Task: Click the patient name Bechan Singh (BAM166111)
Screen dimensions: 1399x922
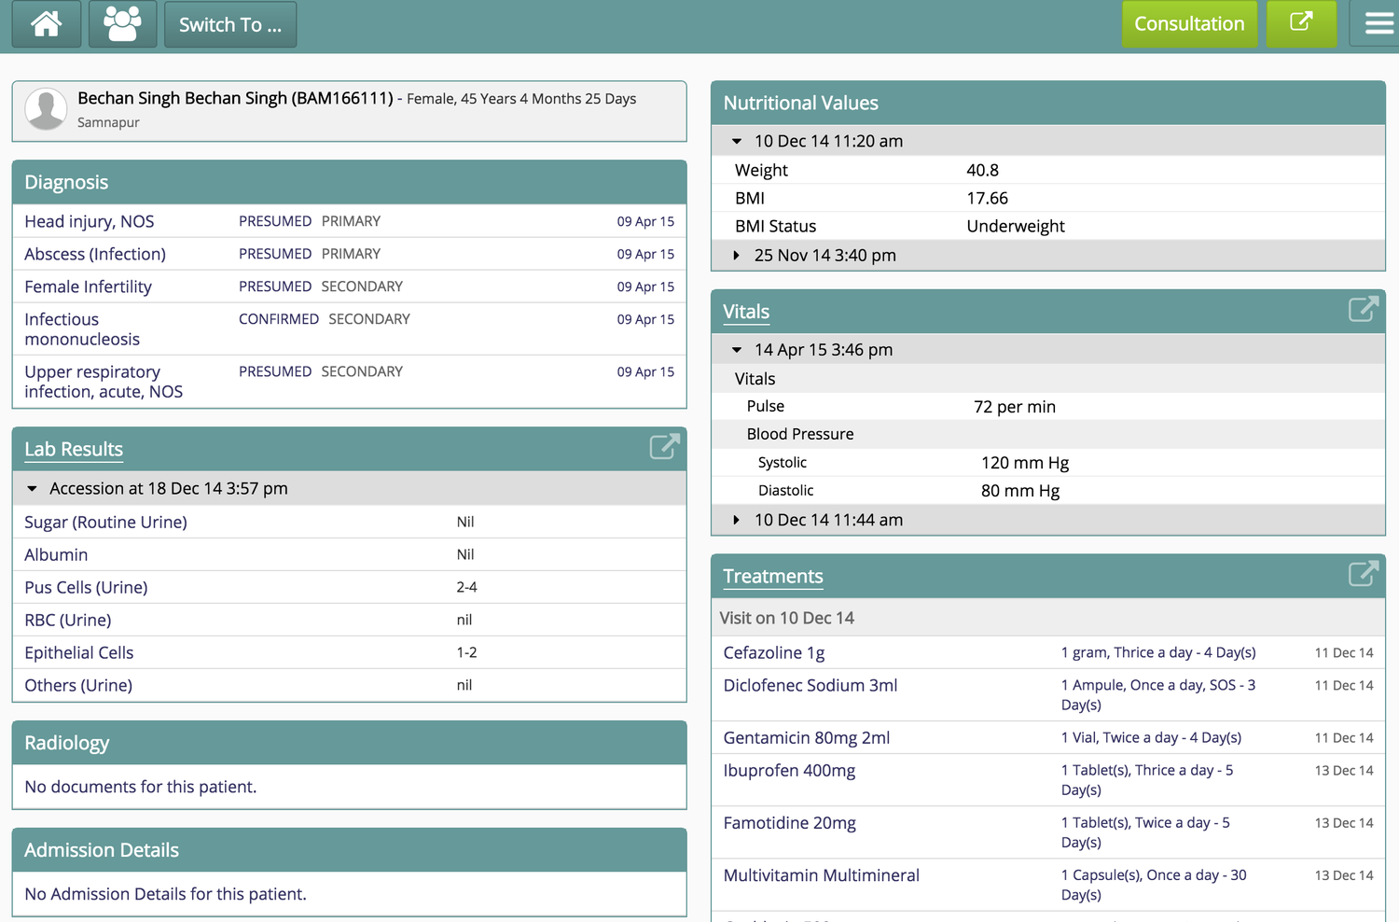Action: pyautogui.click(x=235, y=98)
